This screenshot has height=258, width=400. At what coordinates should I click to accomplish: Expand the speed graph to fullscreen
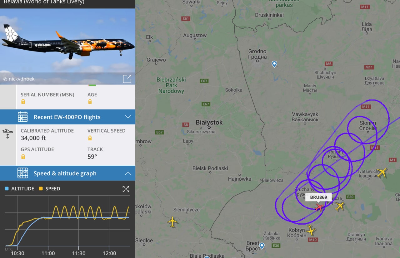(x=126, y=189)
